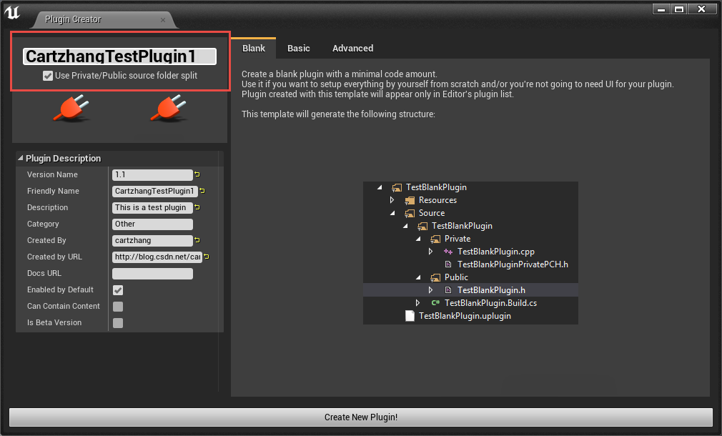This screenshot has width=722, height=436.
Task: Click header file icon beside TestBlankPlugin.h
Action: [448, 290]
